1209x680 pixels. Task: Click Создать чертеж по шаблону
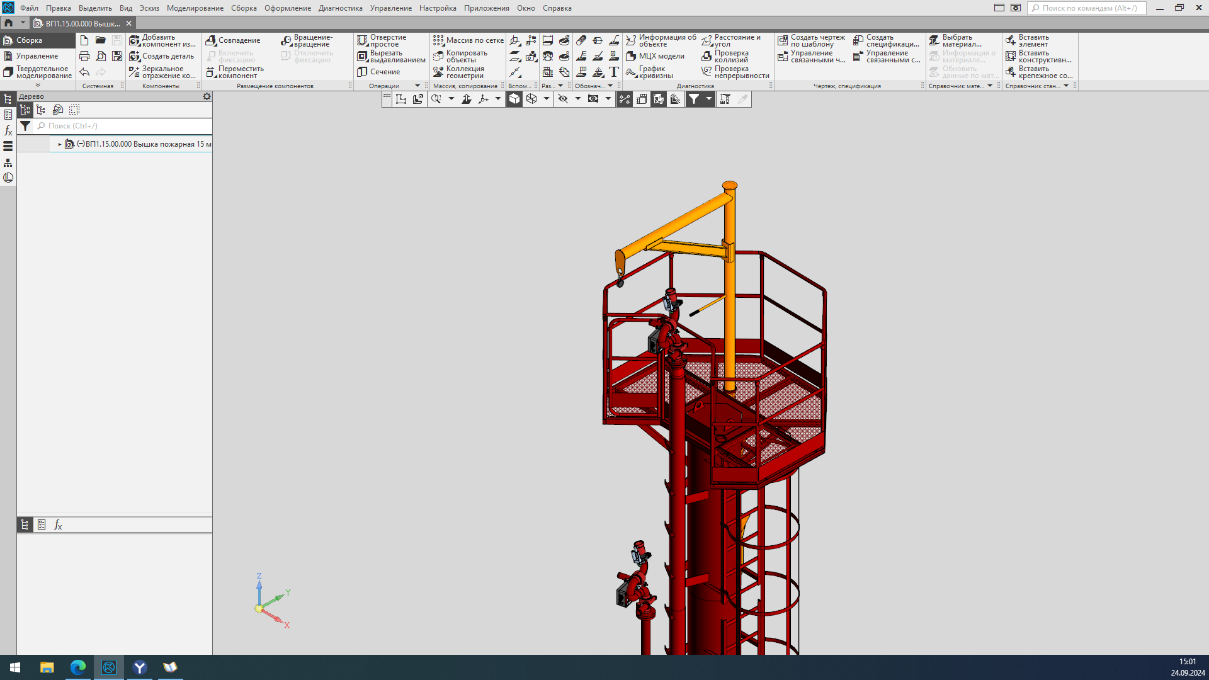(x=811, y=41)
